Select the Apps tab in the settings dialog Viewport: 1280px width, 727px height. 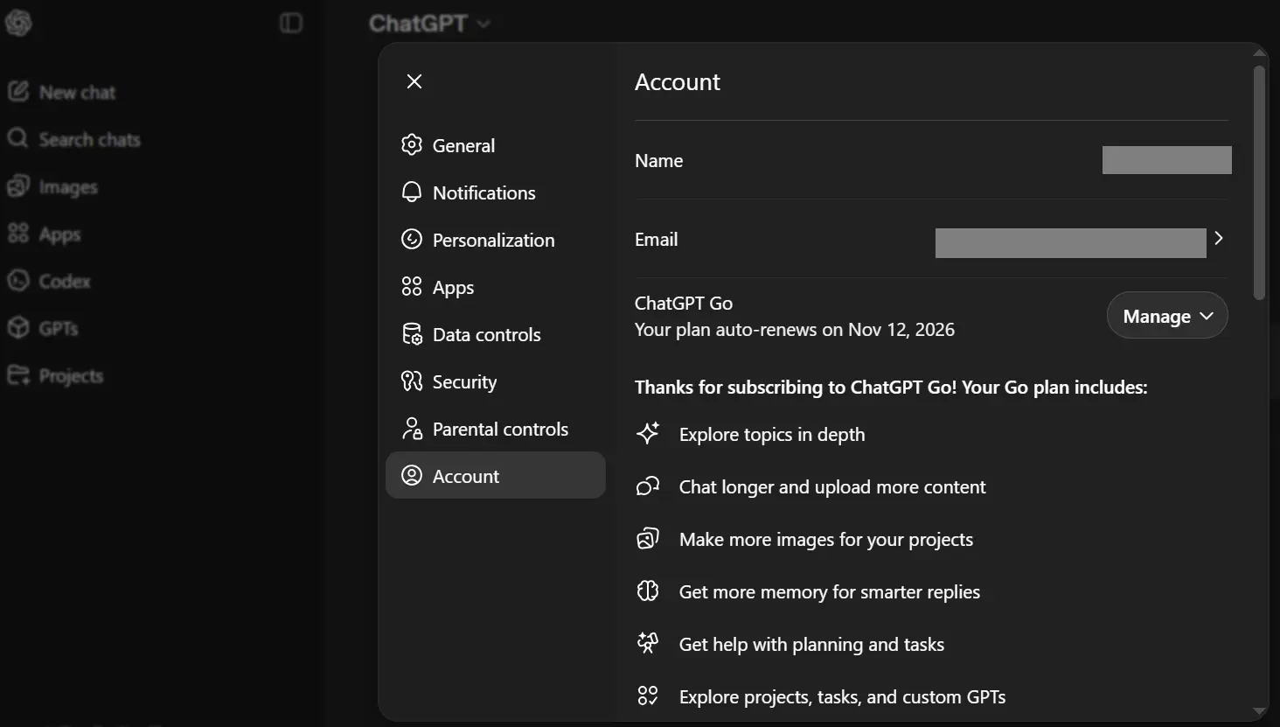point(496,287)
